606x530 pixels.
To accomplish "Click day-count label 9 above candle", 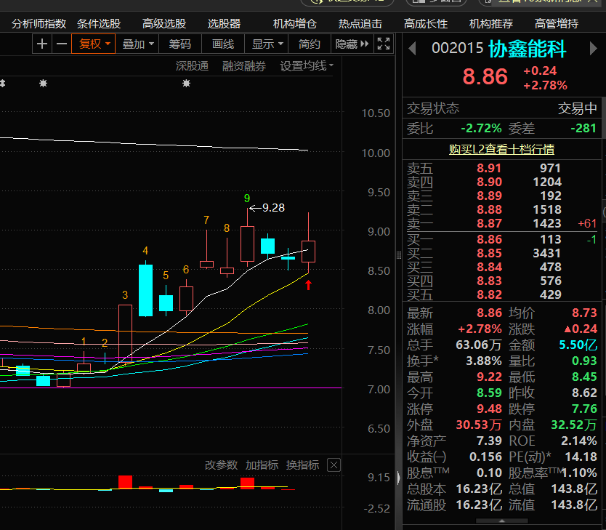I will [247, 198].
